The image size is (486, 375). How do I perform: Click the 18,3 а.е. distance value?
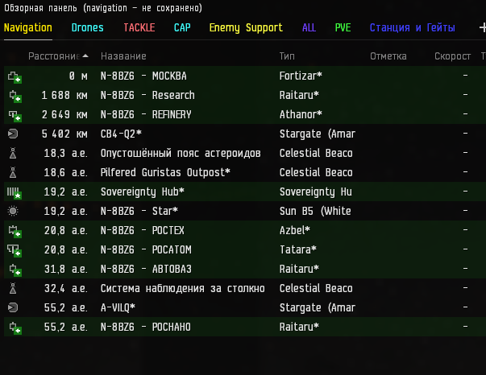[66, 153]
